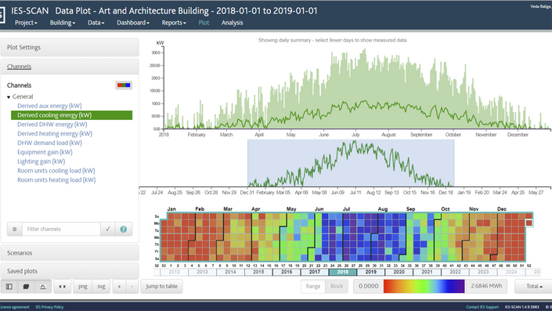Select Derived DHW energy (kW) channel
Image resolution: width=552 pixels, height=311 pixels.
tap(52, 125)
